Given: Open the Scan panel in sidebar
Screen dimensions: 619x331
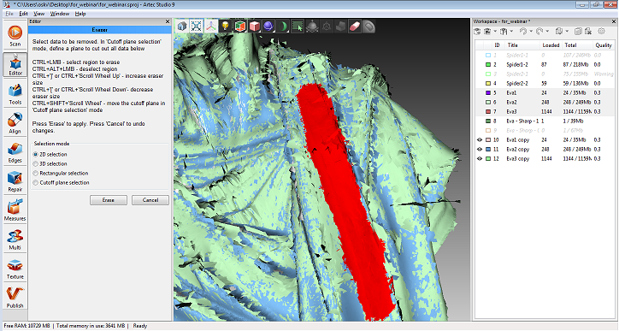Looking at the screenshot, I should point(15,36).
